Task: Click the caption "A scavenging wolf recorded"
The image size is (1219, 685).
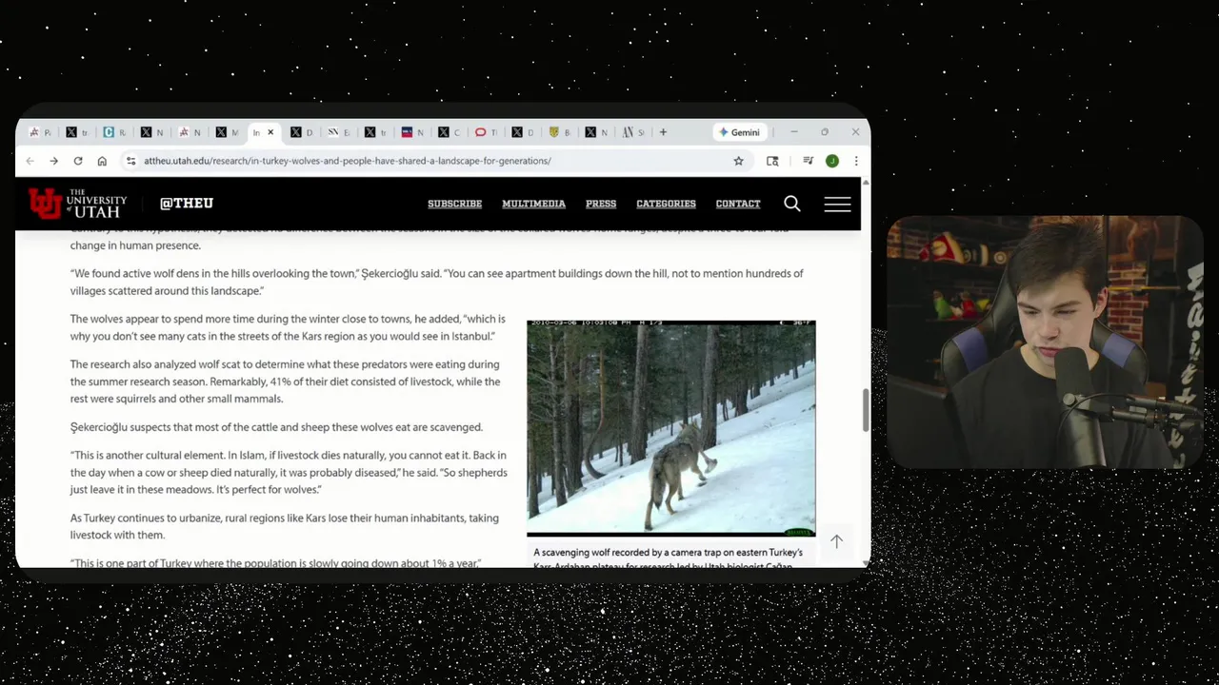Action: pyautogui.click(x=668, y=559)
